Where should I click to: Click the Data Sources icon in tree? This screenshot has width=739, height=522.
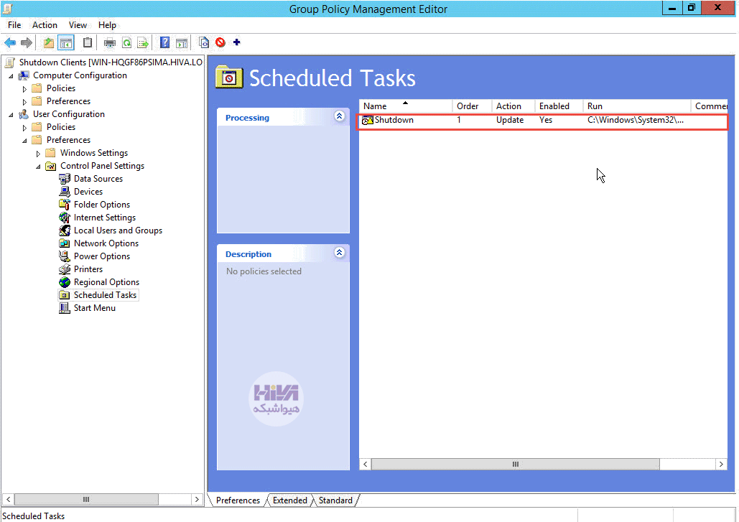(65, 179)
